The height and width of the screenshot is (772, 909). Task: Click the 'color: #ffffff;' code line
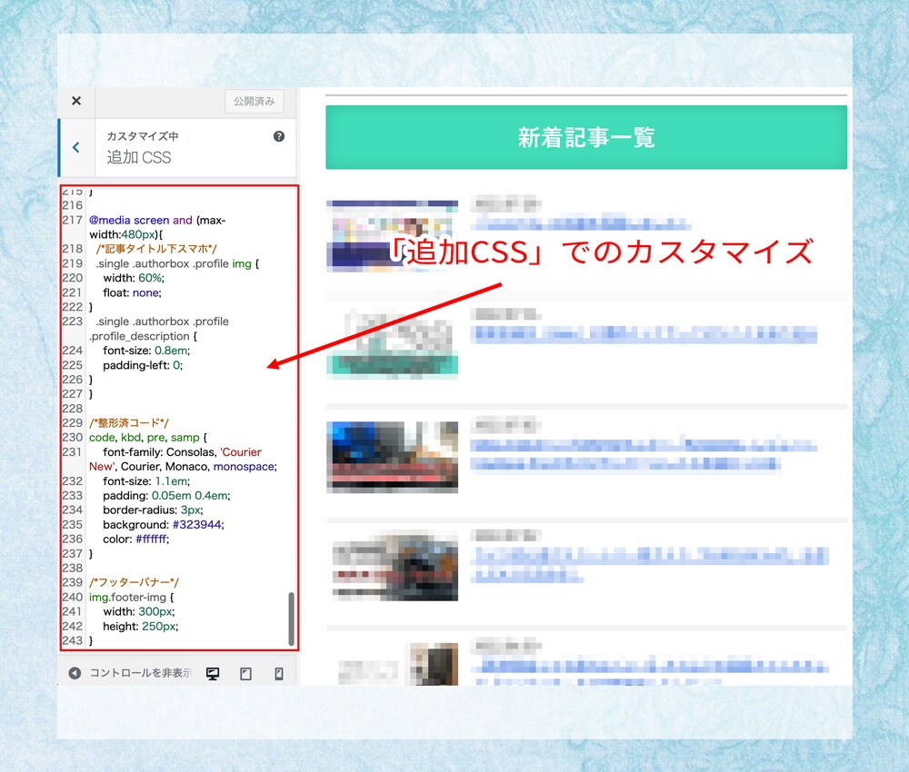point(136,539)
